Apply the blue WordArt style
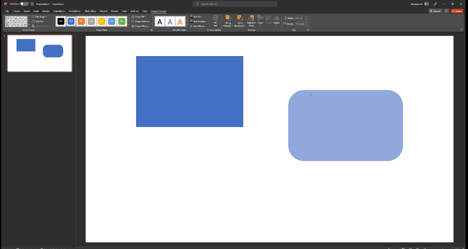 tap(170, 21)
